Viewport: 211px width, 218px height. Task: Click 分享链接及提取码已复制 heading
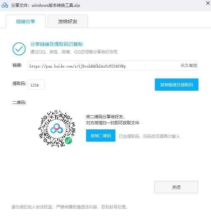[x=56, y=44]
